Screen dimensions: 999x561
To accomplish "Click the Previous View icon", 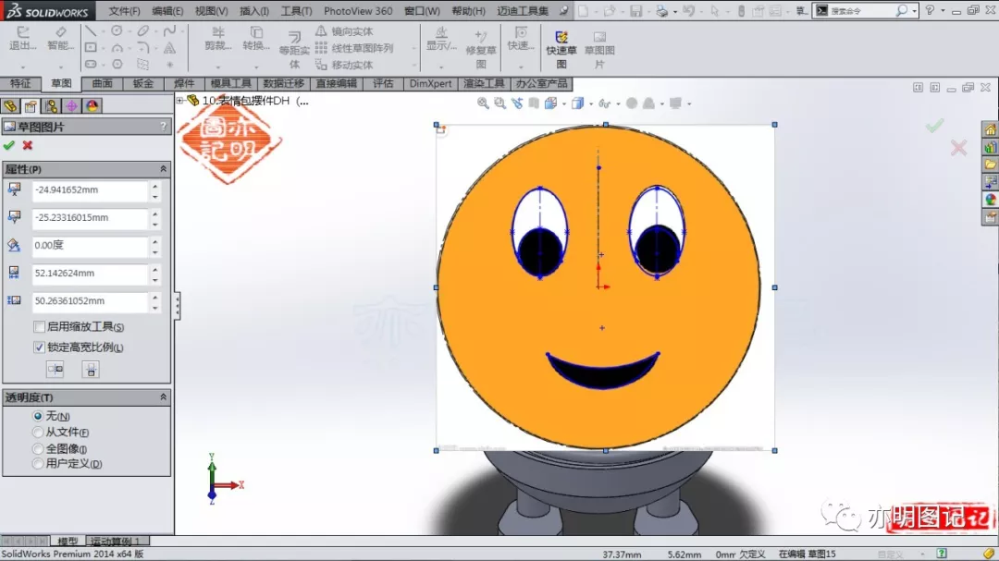I will 517,104.
